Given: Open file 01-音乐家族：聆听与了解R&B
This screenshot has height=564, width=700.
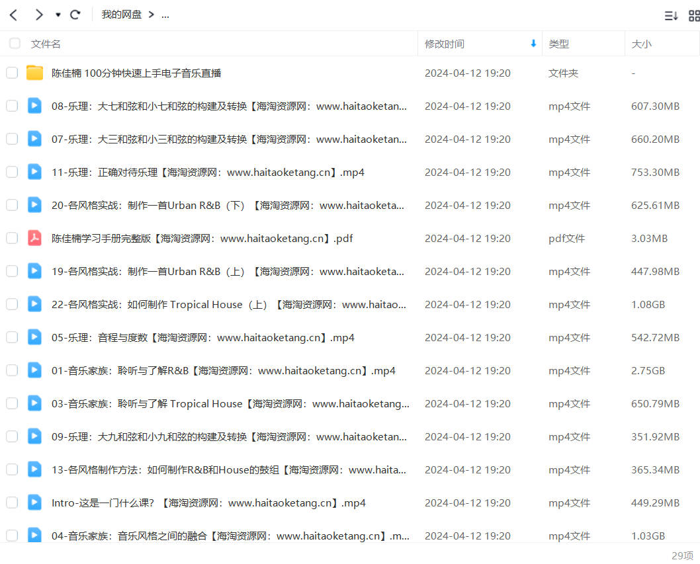Looking at the screenshot, I should click(223, 370).
